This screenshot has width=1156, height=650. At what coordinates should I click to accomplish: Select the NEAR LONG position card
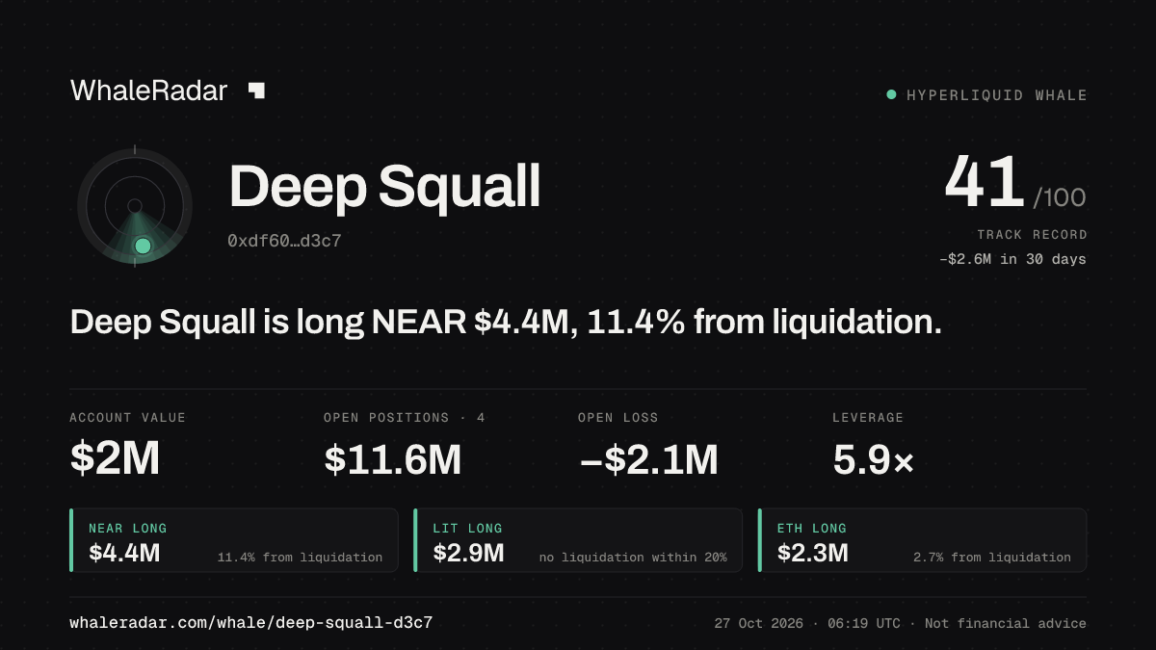[x=234, y=540]
